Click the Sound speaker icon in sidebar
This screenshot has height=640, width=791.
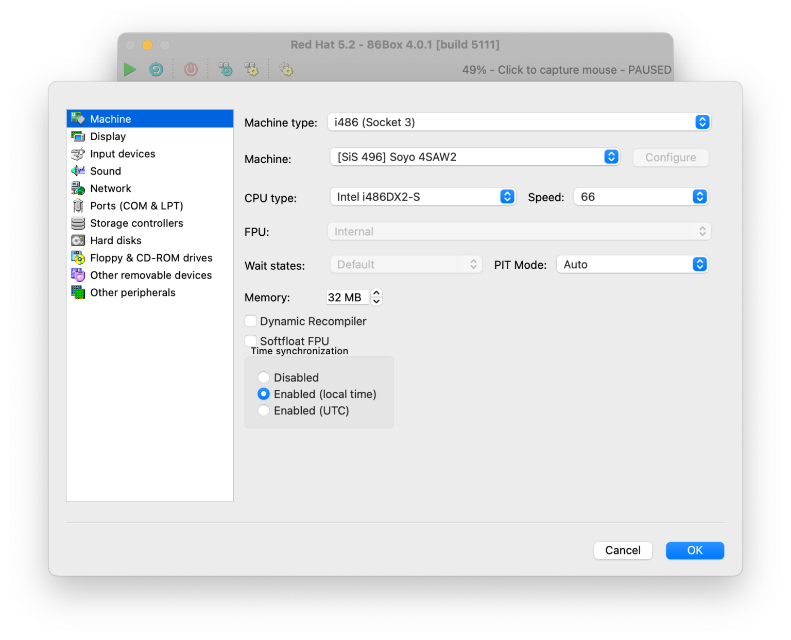click(x=78, y=171)
